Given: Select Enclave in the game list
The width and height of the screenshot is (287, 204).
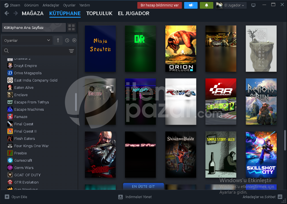Looking at the screenshot, I should 21,95.
